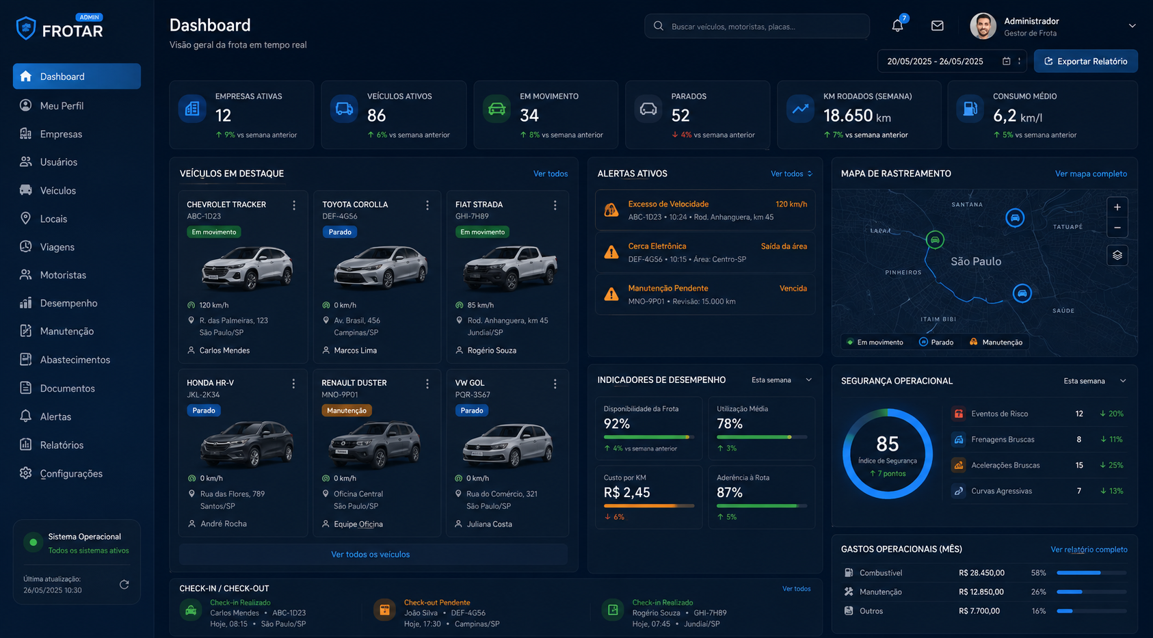Open the notifications bell
Image resolution: width=1153 pixels, height=638 pixels.
(x=897, y=26)
